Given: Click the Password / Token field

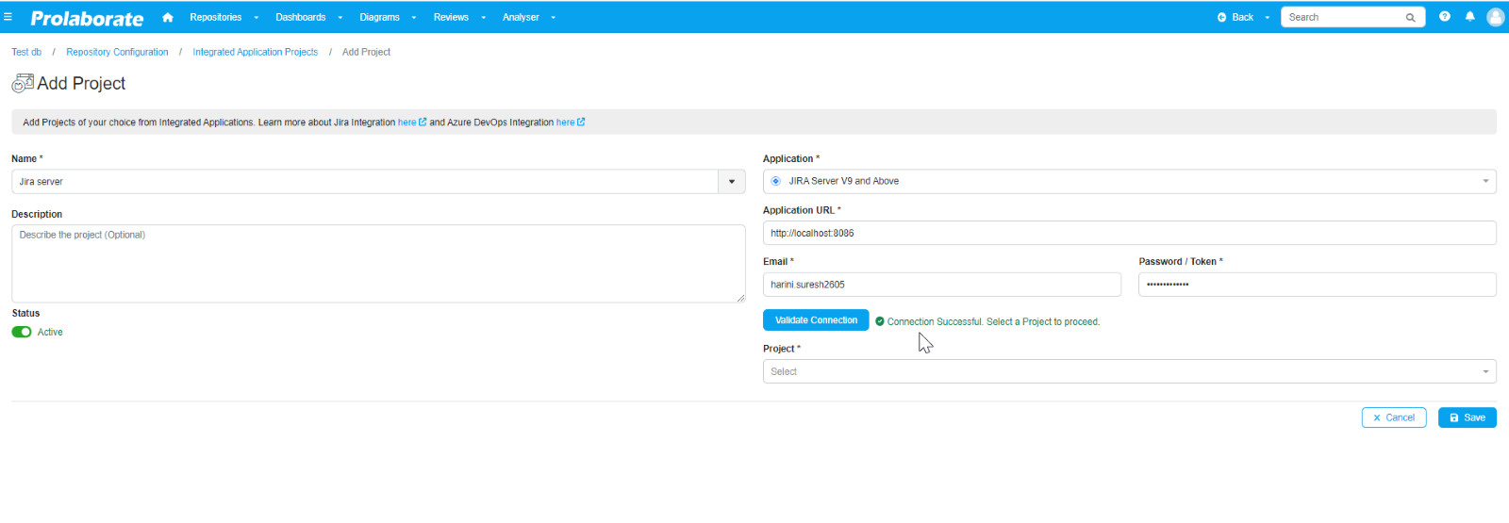Looking at the screenshot, I should 1318,285.
